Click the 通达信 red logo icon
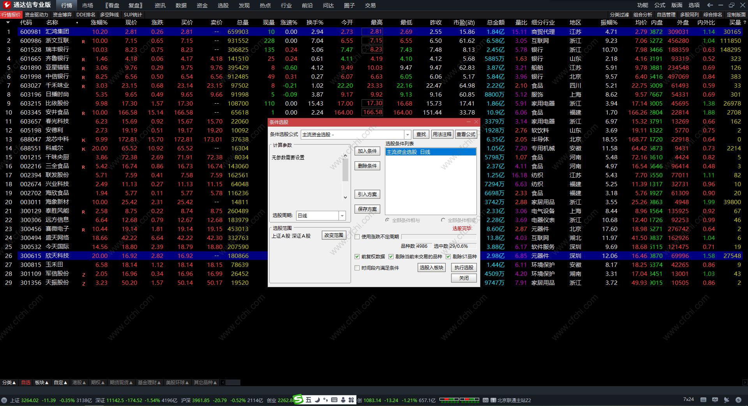This screenshot has height=406, width=748. 7,5
